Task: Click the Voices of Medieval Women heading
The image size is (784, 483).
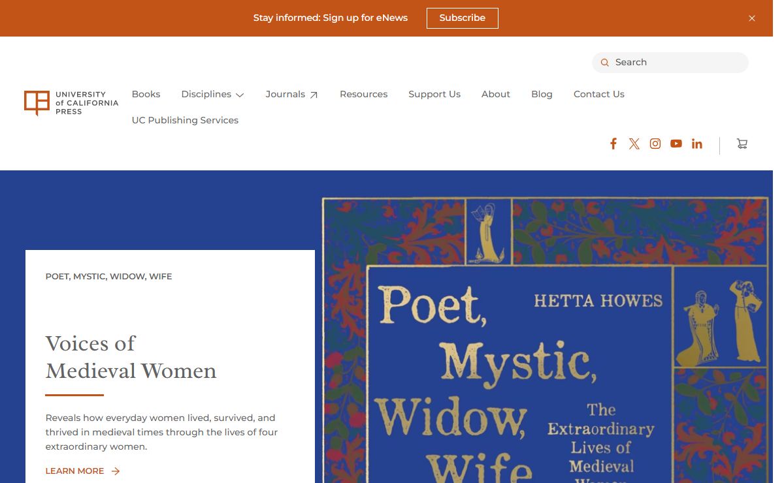Action: [x=131, y=357]
